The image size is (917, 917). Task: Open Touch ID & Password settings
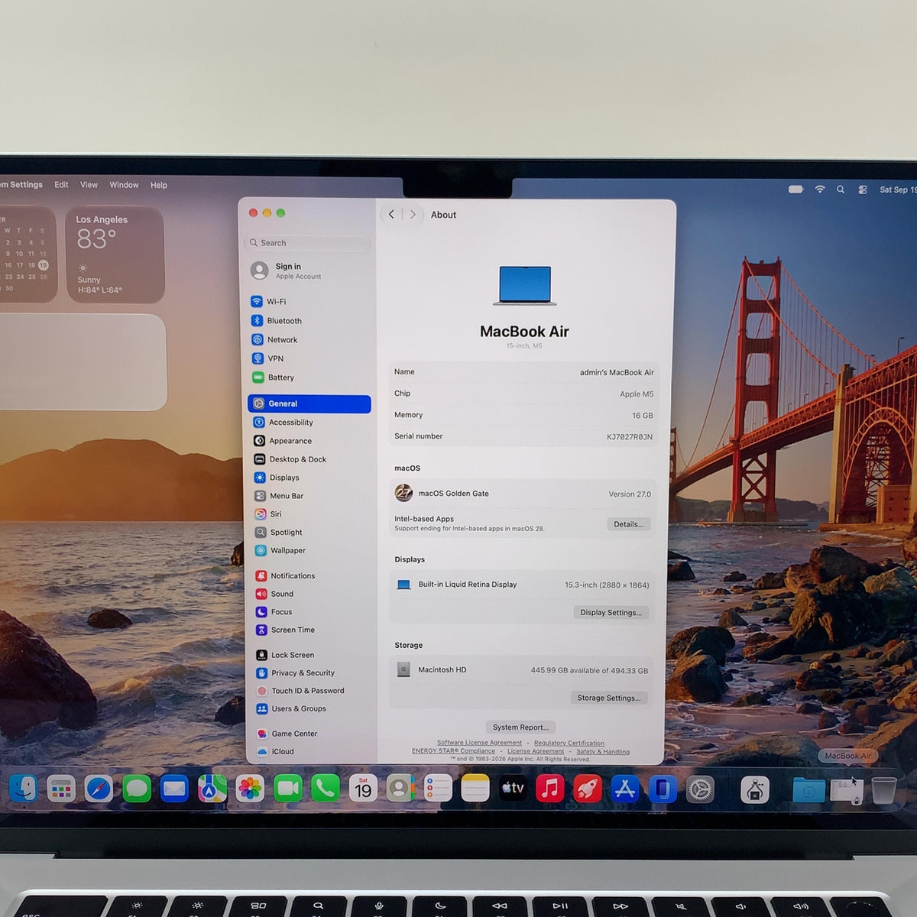pyautogui.click(x=309, y=691)
